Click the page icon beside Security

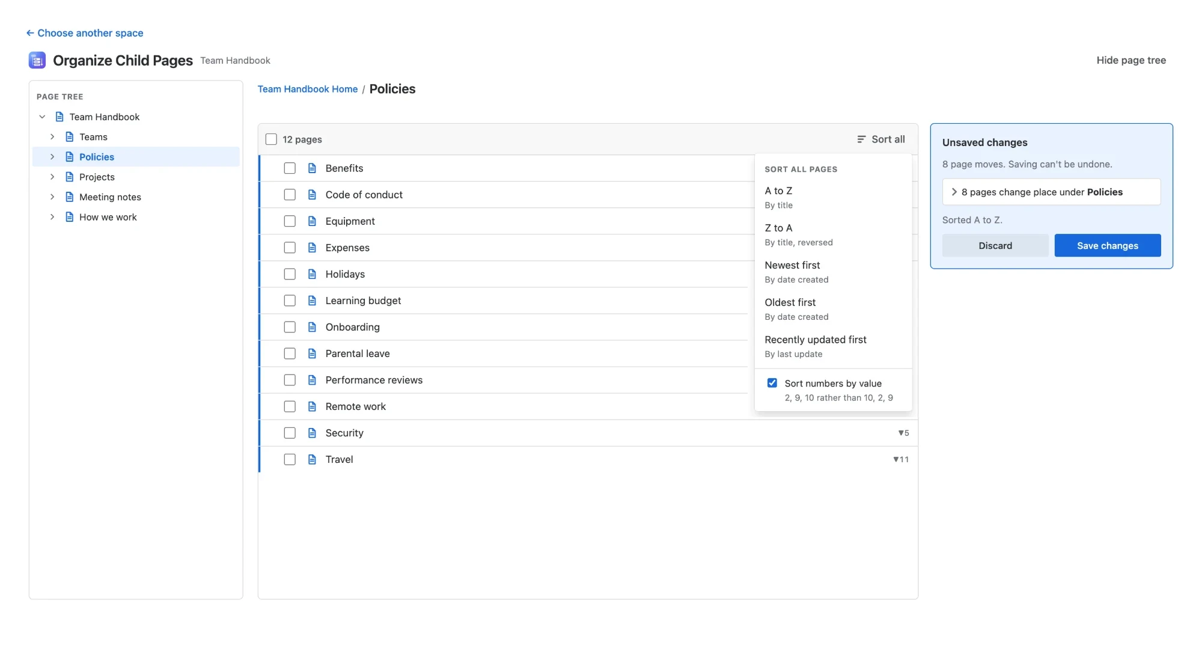tap(312, 433)
